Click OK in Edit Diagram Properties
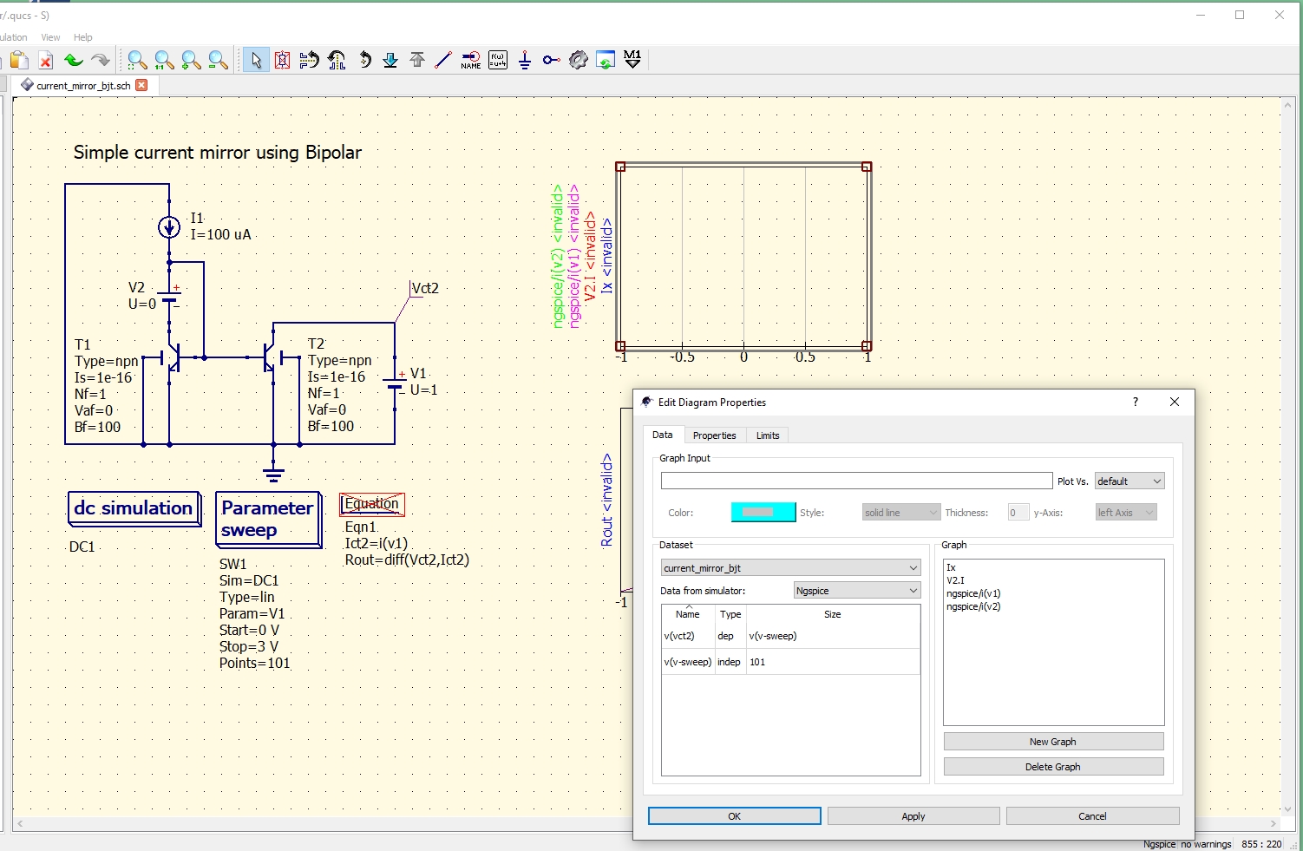Viewport: 1303px width, 851px height. pos(734,816)
